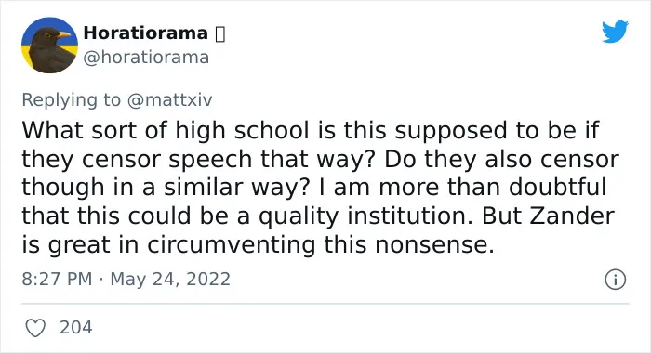The image size is (651, 353).
Task: Open the circled info icon
Action: 615,280
